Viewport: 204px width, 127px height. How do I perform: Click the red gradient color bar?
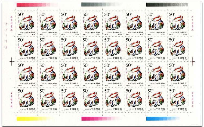37,5
